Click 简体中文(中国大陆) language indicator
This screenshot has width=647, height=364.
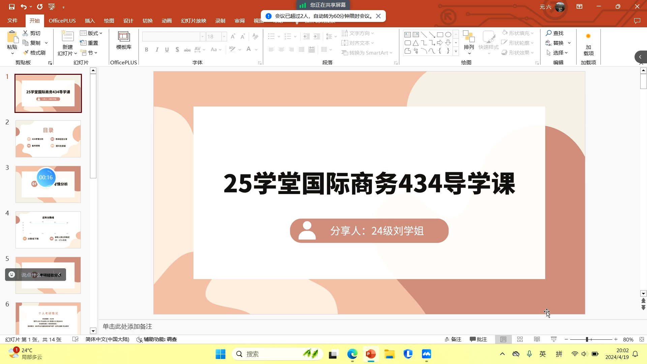(107, 339)
